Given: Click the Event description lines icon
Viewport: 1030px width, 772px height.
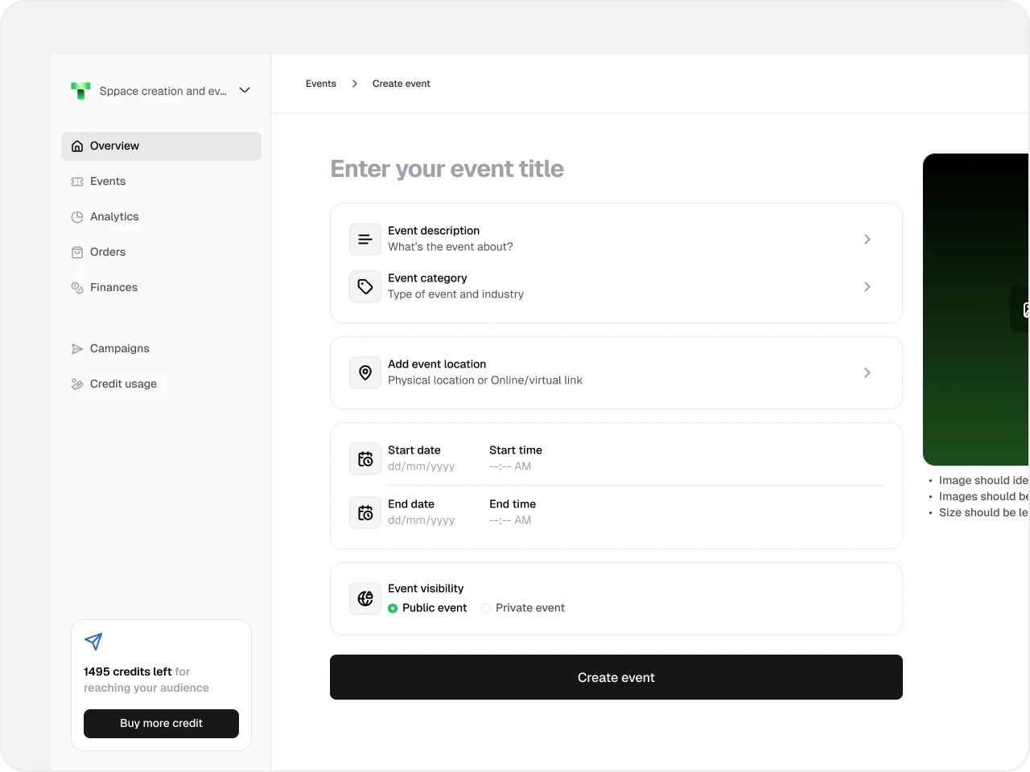Looking at the screenshot, I should pos(365,240).
